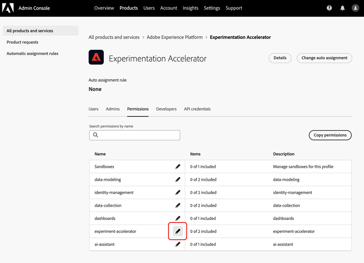Open the Support menu item
The width and height of the screenshot is (364, 263).
(x=234, y=8)
